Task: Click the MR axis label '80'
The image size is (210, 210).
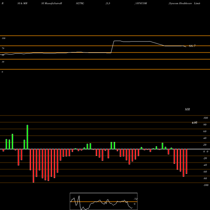Action: tap(205, 125)
